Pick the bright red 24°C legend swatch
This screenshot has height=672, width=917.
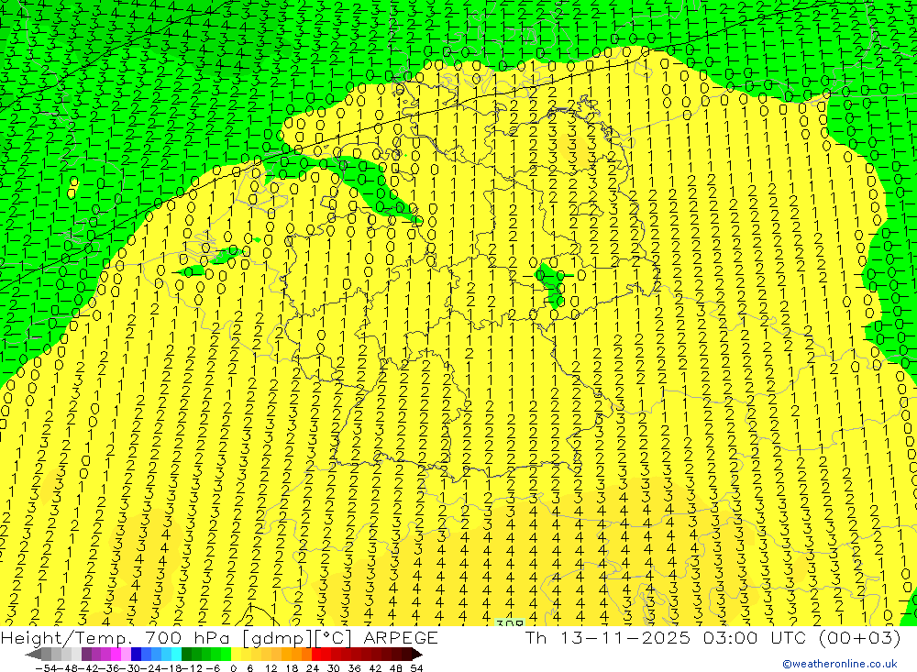[316, 654]
